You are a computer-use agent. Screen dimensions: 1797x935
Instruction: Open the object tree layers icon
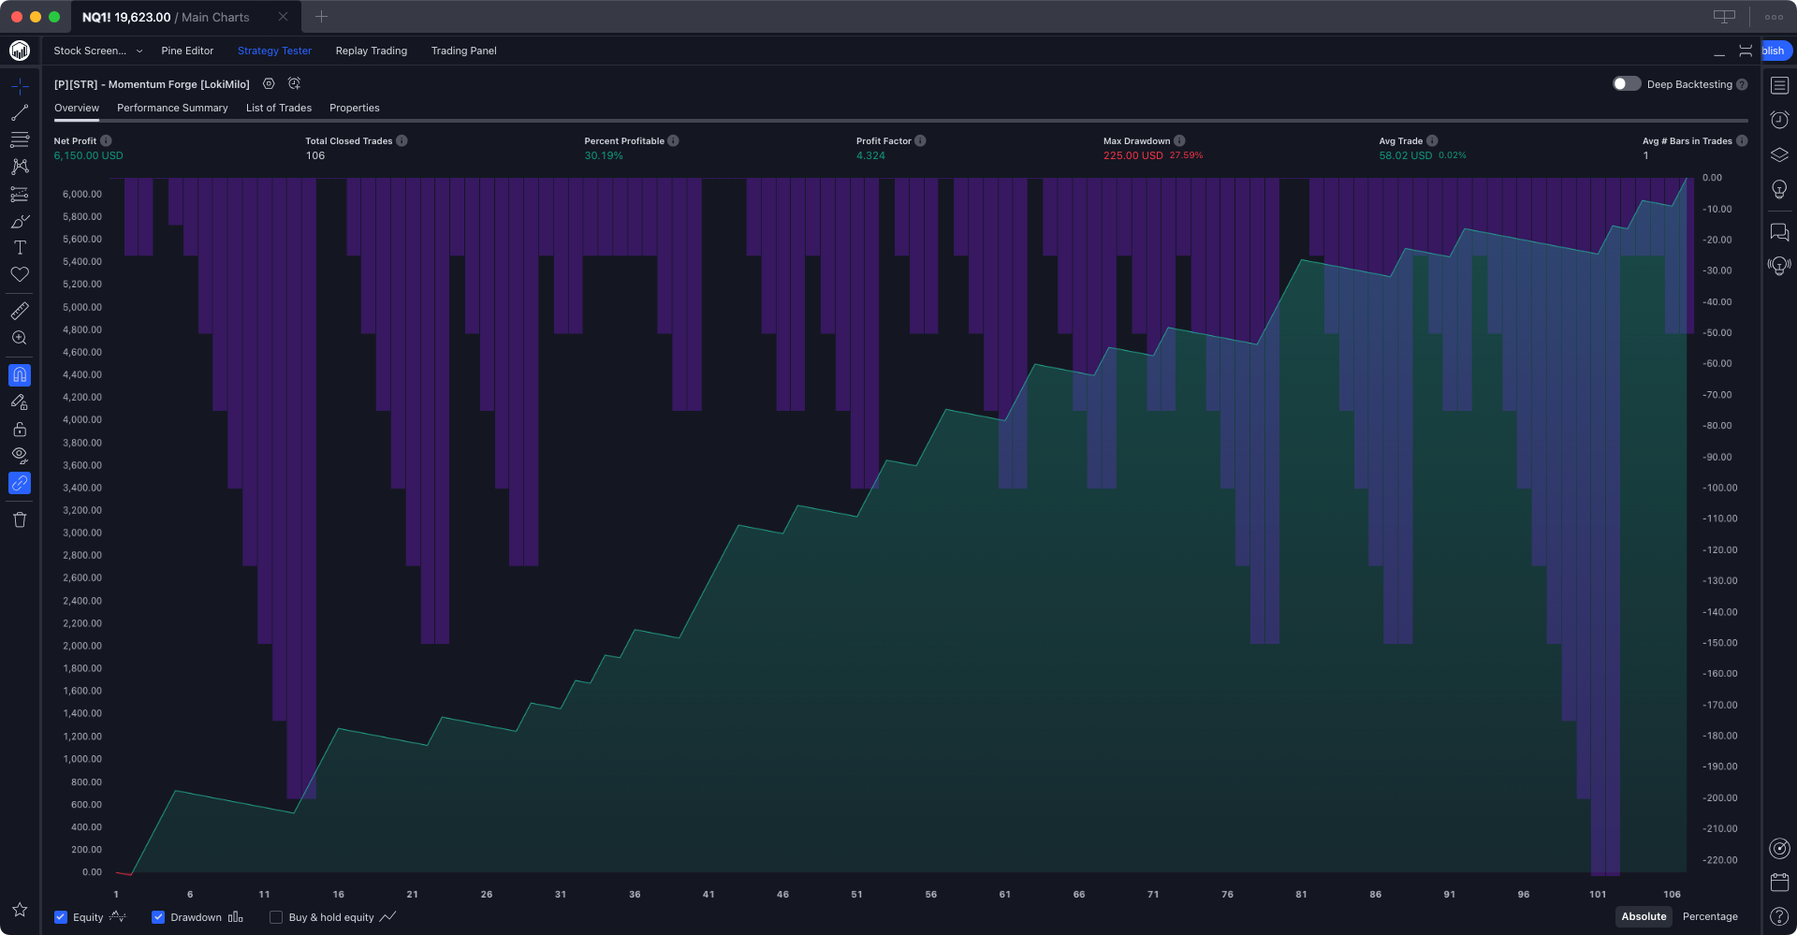point(1779,154)
